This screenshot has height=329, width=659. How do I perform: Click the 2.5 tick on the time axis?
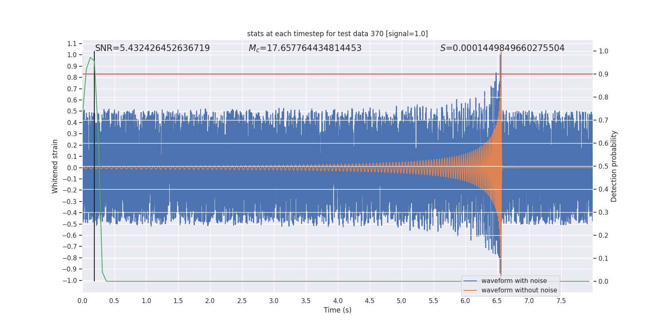point(242,301)
